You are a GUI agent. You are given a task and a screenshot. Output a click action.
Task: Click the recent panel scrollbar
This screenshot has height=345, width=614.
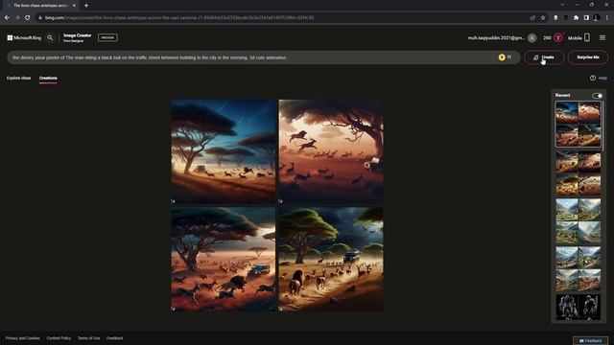[603, 126]
